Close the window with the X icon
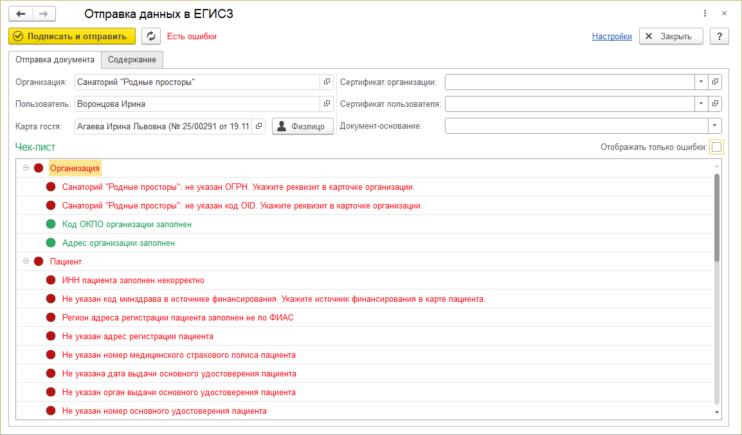The image size is (742, 435). coord(724,14)
